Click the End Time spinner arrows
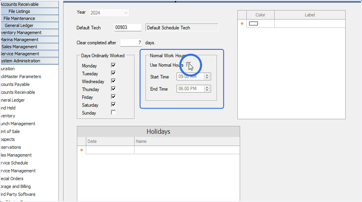Image resolution: width=362 pixels, height=202 pixels. [207, 89]
